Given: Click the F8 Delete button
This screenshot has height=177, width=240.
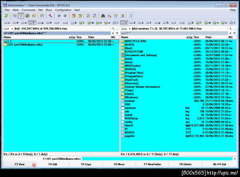Looking at the screenshot, I should tap(185, 164).
